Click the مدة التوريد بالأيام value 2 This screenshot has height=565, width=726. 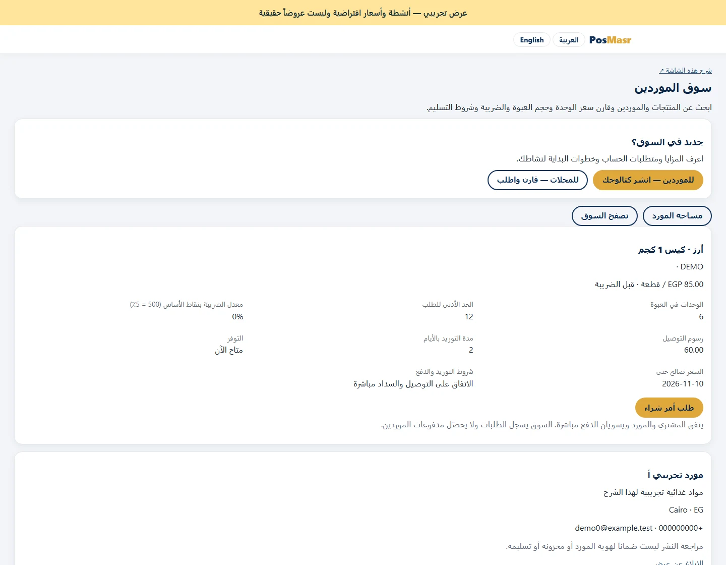coord(471,350)
